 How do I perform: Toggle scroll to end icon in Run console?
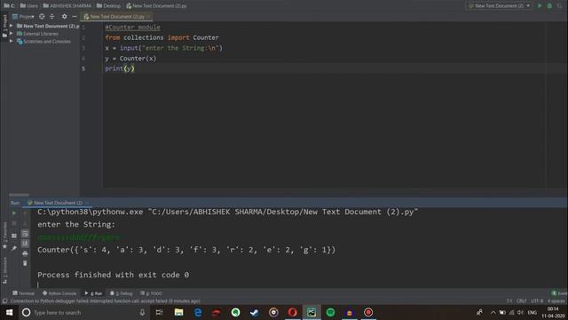[x=25, y=243]
